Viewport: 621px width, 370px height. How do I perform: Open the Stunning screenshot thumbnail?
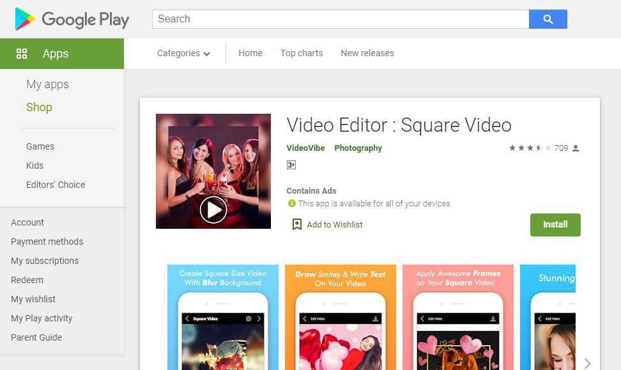click(x=548, y=318)
